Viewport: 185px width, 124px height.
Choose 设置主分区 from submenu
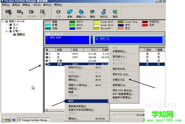(124, 80)
